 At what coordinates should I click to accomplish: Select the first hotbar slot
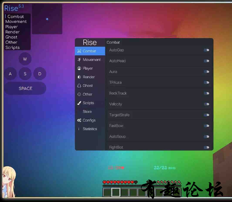point(107,192)
